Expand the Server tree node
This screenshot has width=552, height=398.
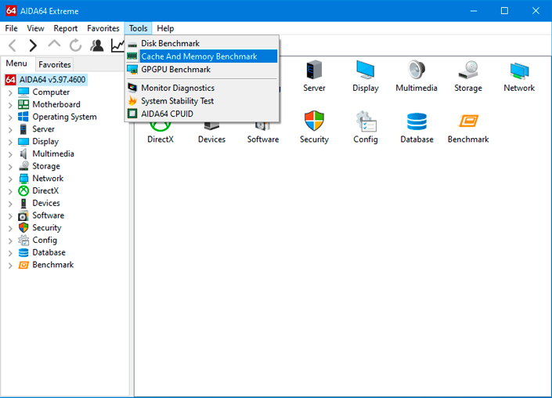tap(10, 129)
